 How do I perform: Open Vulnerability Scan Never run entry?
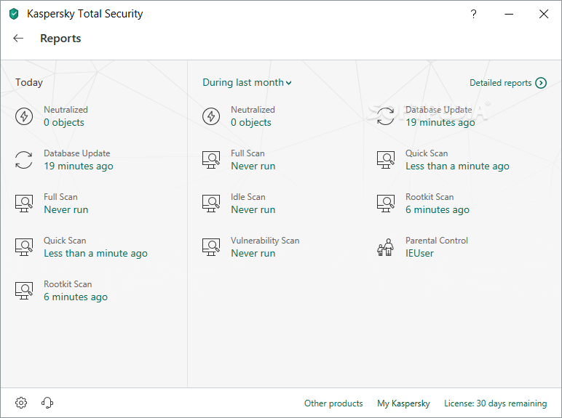(253, 254)
